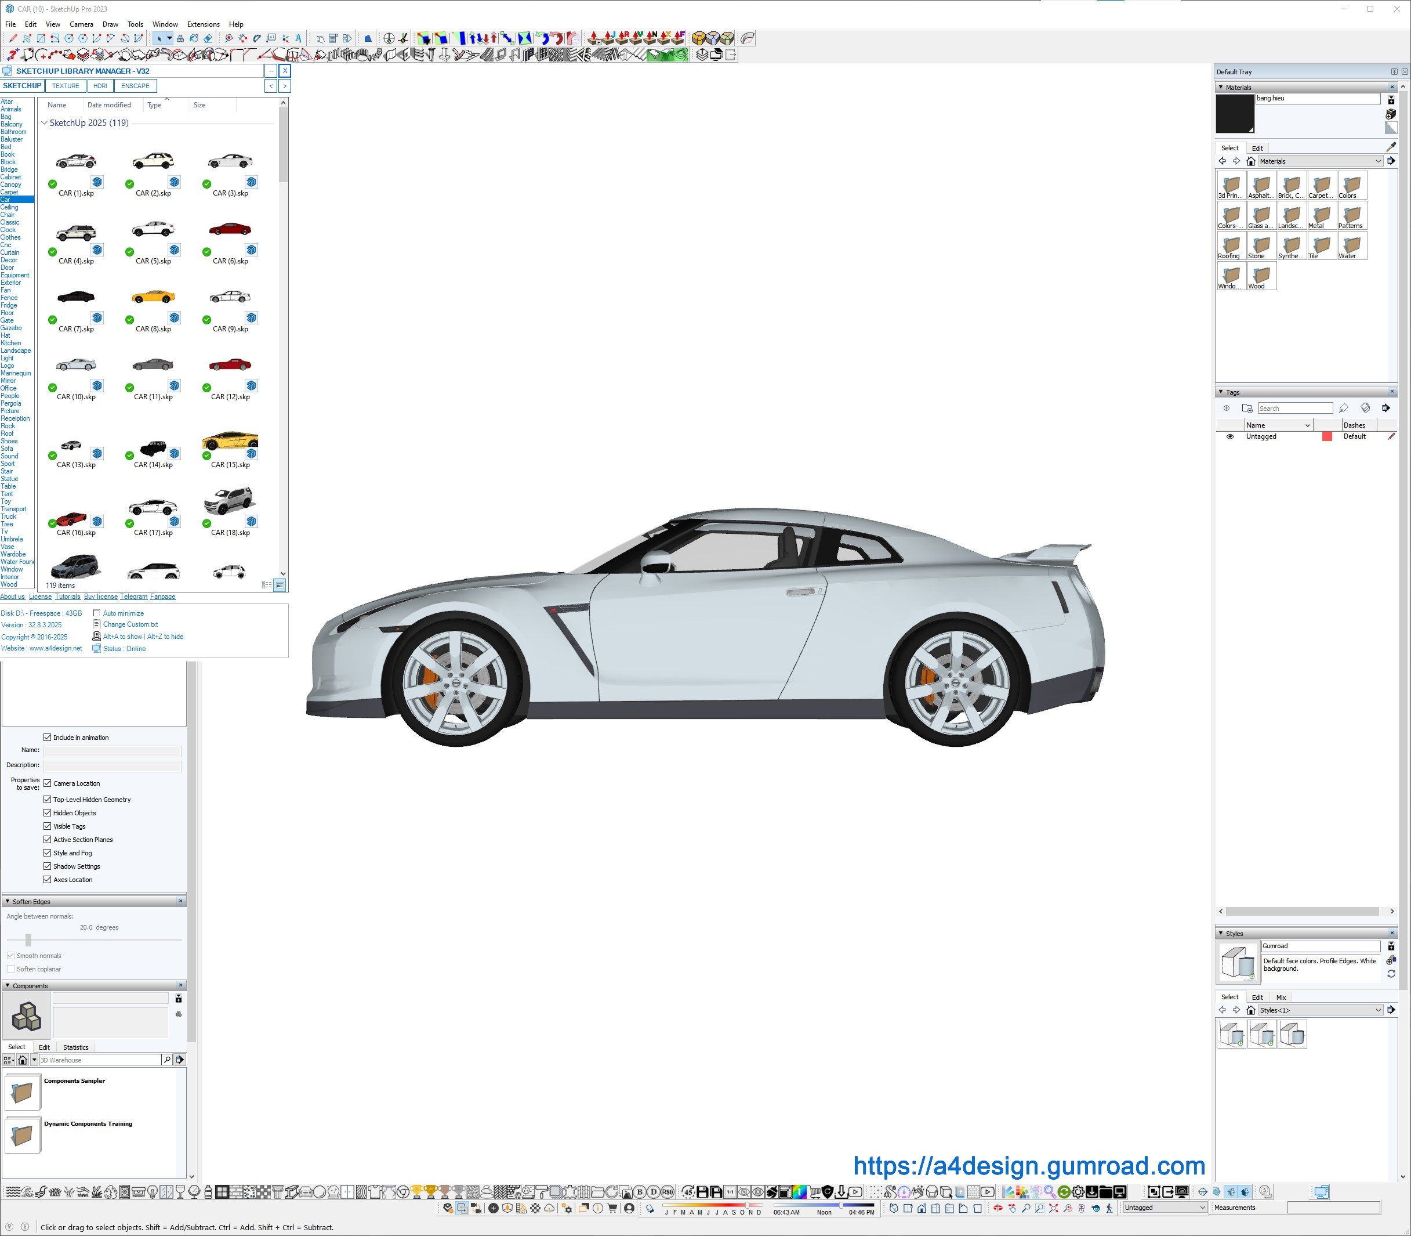This screenshot has height=1236, width=1411.
Task: Collapse the SketchUp 2025 (119) group
Action: tap(45, 124)
